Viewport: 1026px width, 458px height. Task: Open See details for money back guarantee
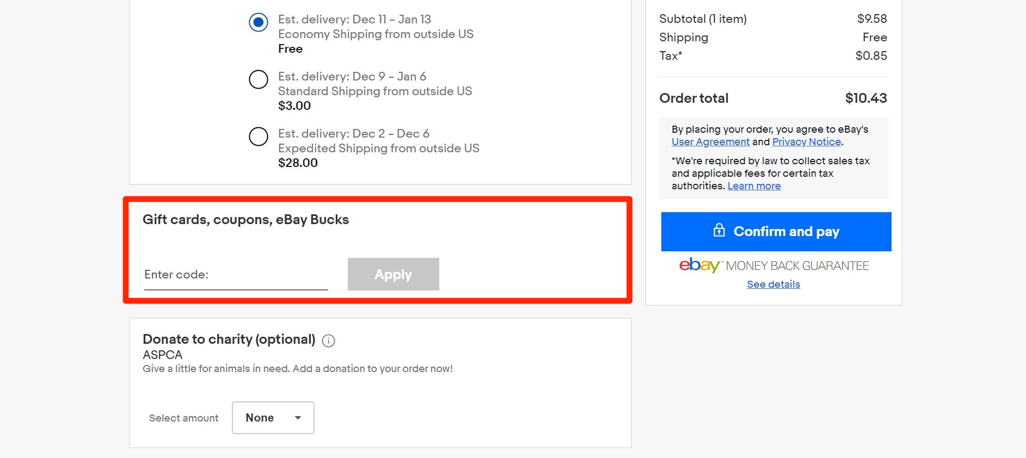[773, 284]
